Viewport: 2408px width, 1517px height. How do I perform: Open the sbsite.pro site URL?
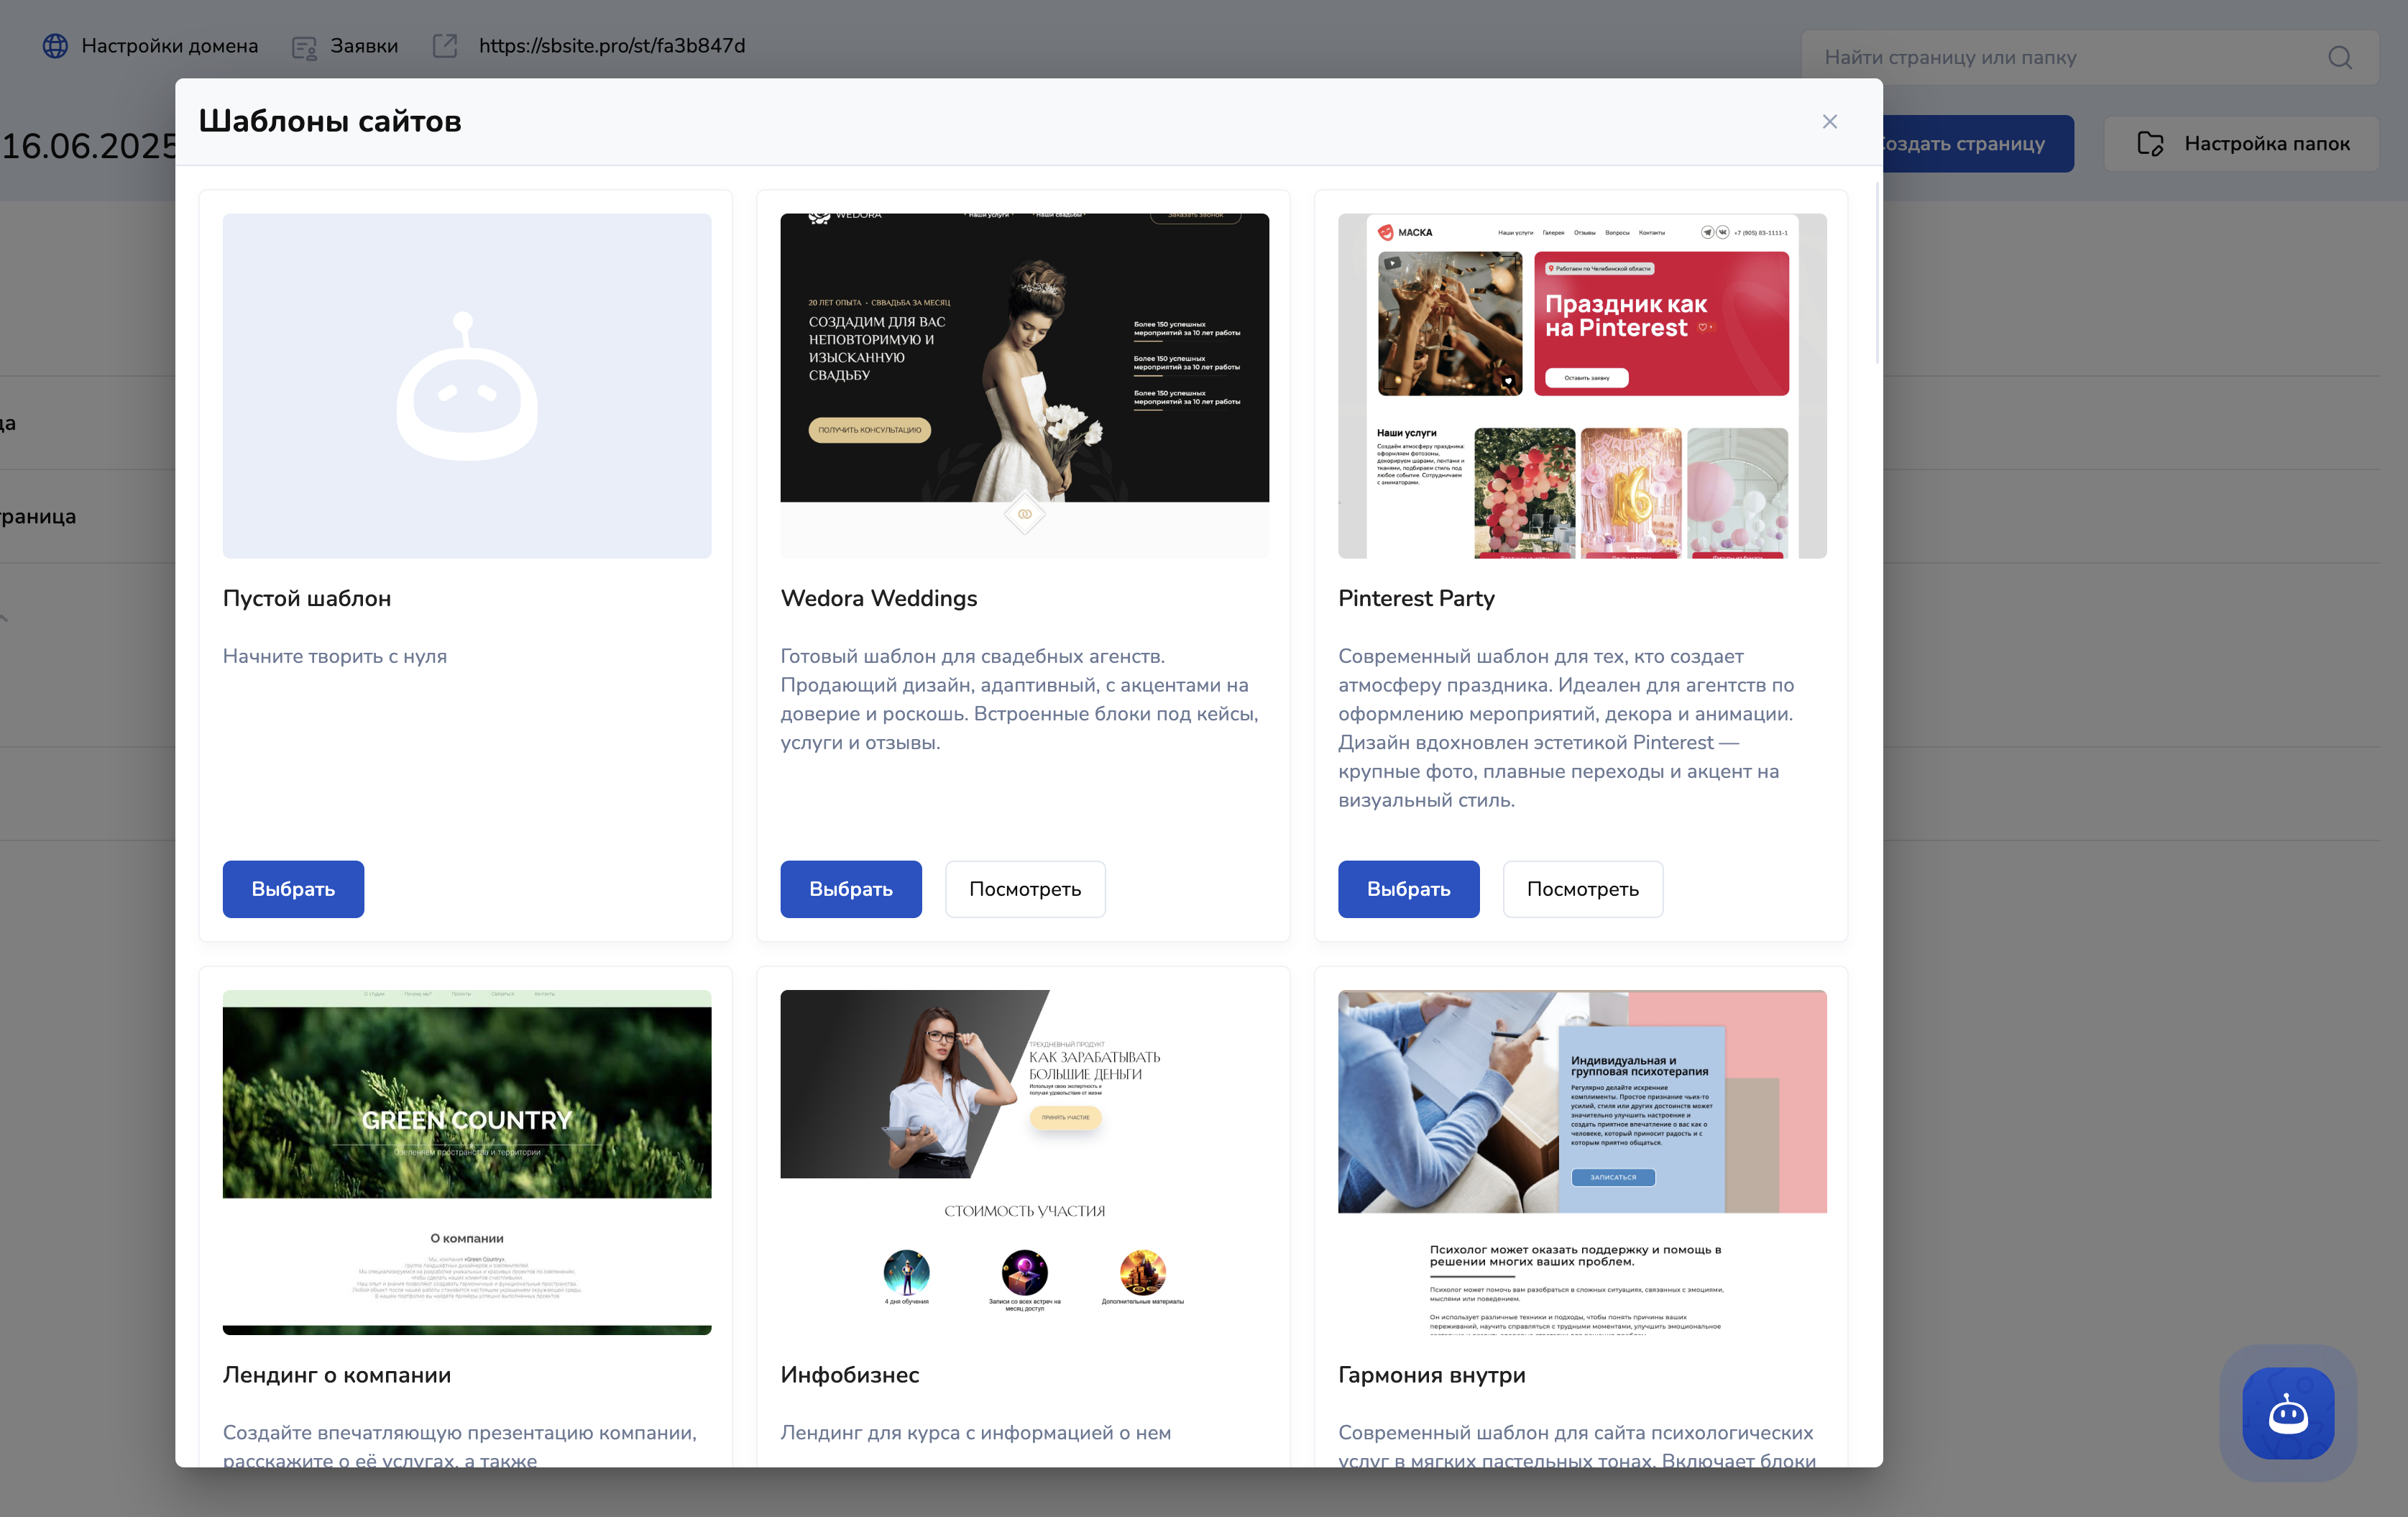coord(612,46)
